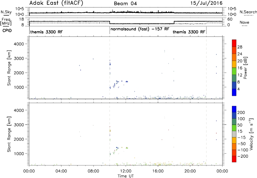Click the "Power [dB]" colorbar title
257x178 pixels.
pyautogui.click(x=245, y=68)
